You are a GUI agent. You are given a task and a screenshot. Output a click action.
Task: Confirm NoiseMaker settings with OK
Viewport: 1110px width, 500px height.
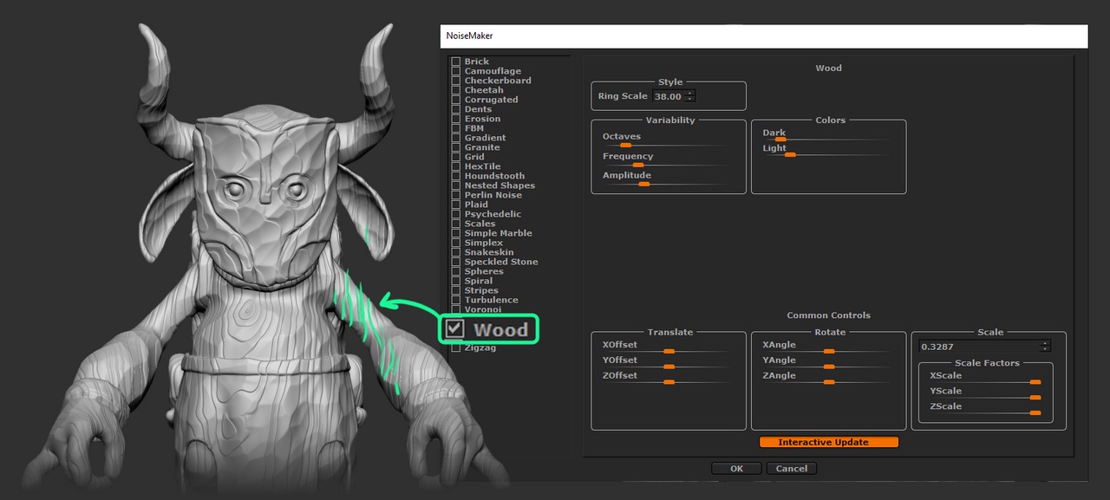pos(736,469)
